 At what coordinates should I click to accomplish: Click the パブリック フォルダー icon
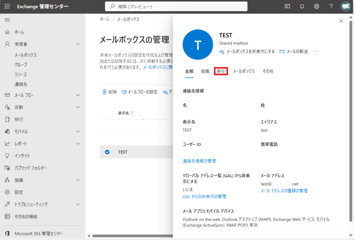click(x=7, y=168)
